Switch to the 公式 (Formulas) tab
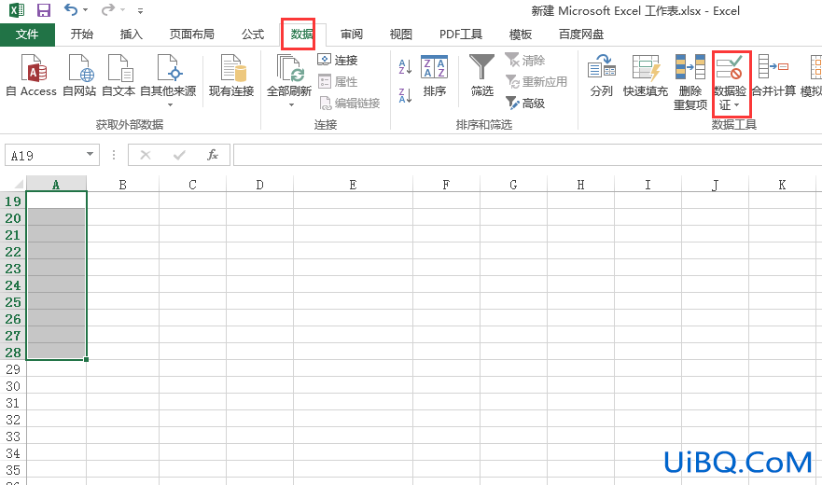Viewport: 822px width, 485px height. (x=253, y=35)
